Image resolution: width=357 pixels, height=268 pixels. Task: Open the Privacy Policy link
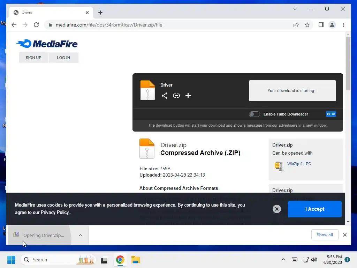55,213
